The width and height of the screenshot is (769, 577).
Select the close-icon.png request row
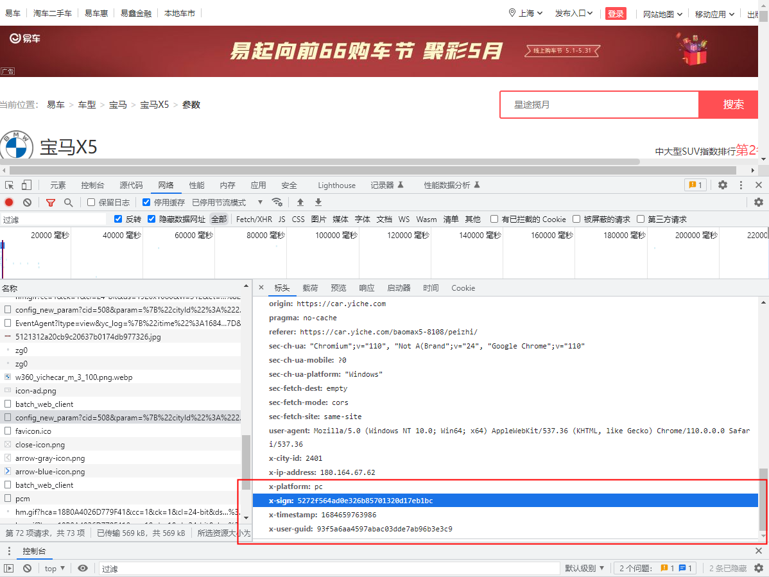(x=121, y=445)
